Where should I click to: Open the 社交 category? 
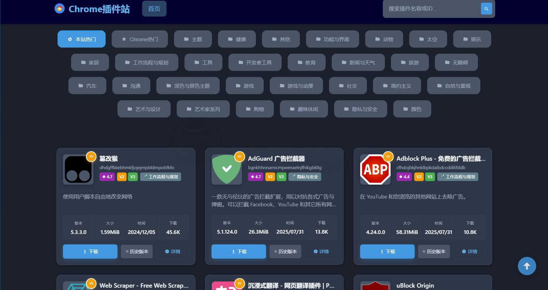pos(348,86)
